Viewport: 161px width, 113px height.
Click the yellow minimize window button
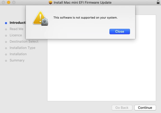[x=9, y=2]
